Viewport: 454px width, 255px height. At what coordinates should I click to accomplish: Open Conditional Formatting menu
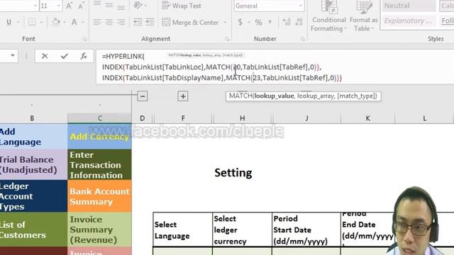329,16
